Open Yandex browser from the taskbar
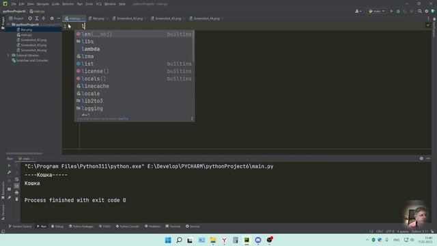Image resolution: width=437 pixels, height=246 pixels. (x=224, y=240)
